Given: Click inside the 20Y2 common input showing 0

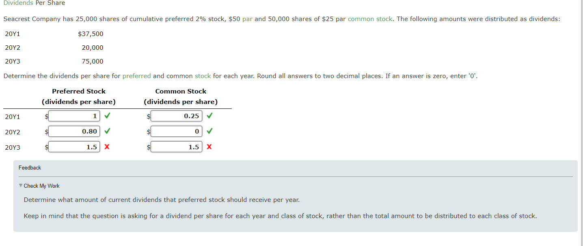Looking at the screenshot, I should pyautogui.click(x=176, y=131).
